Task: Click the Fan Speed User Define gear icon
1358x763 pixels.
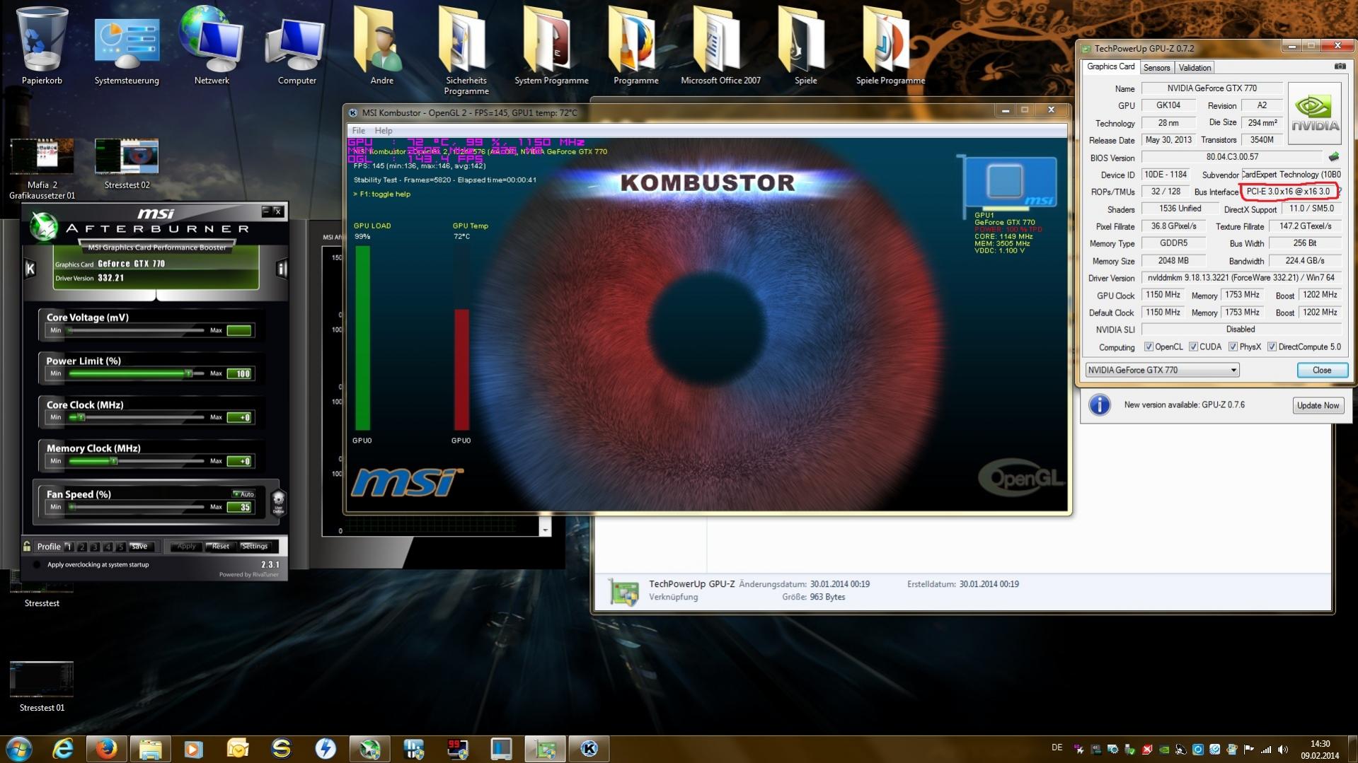Action: tap(278, 503)
